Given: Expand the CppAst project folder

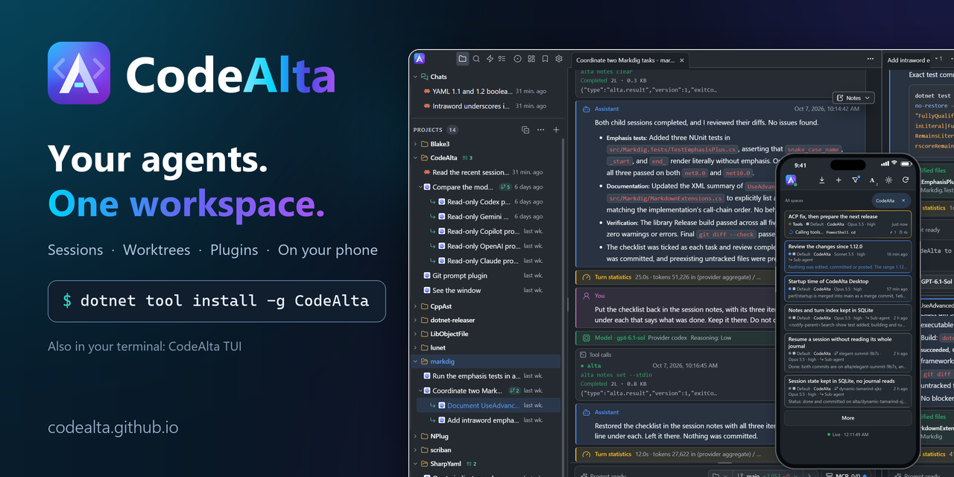Looking at the screenshot, I should [416, 306].
